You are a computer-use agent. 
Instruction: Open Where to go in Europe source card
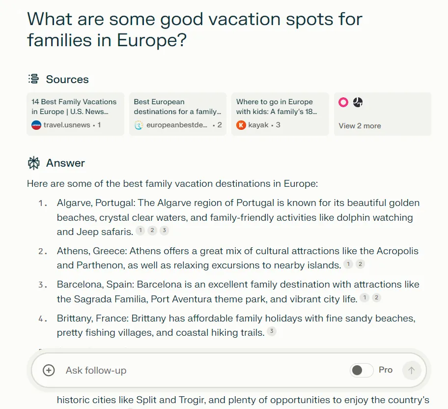point(280,114)
